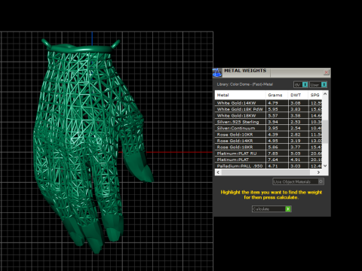Select the Rose Gold:18KR row
362x271 pixels.
(268, 147)
